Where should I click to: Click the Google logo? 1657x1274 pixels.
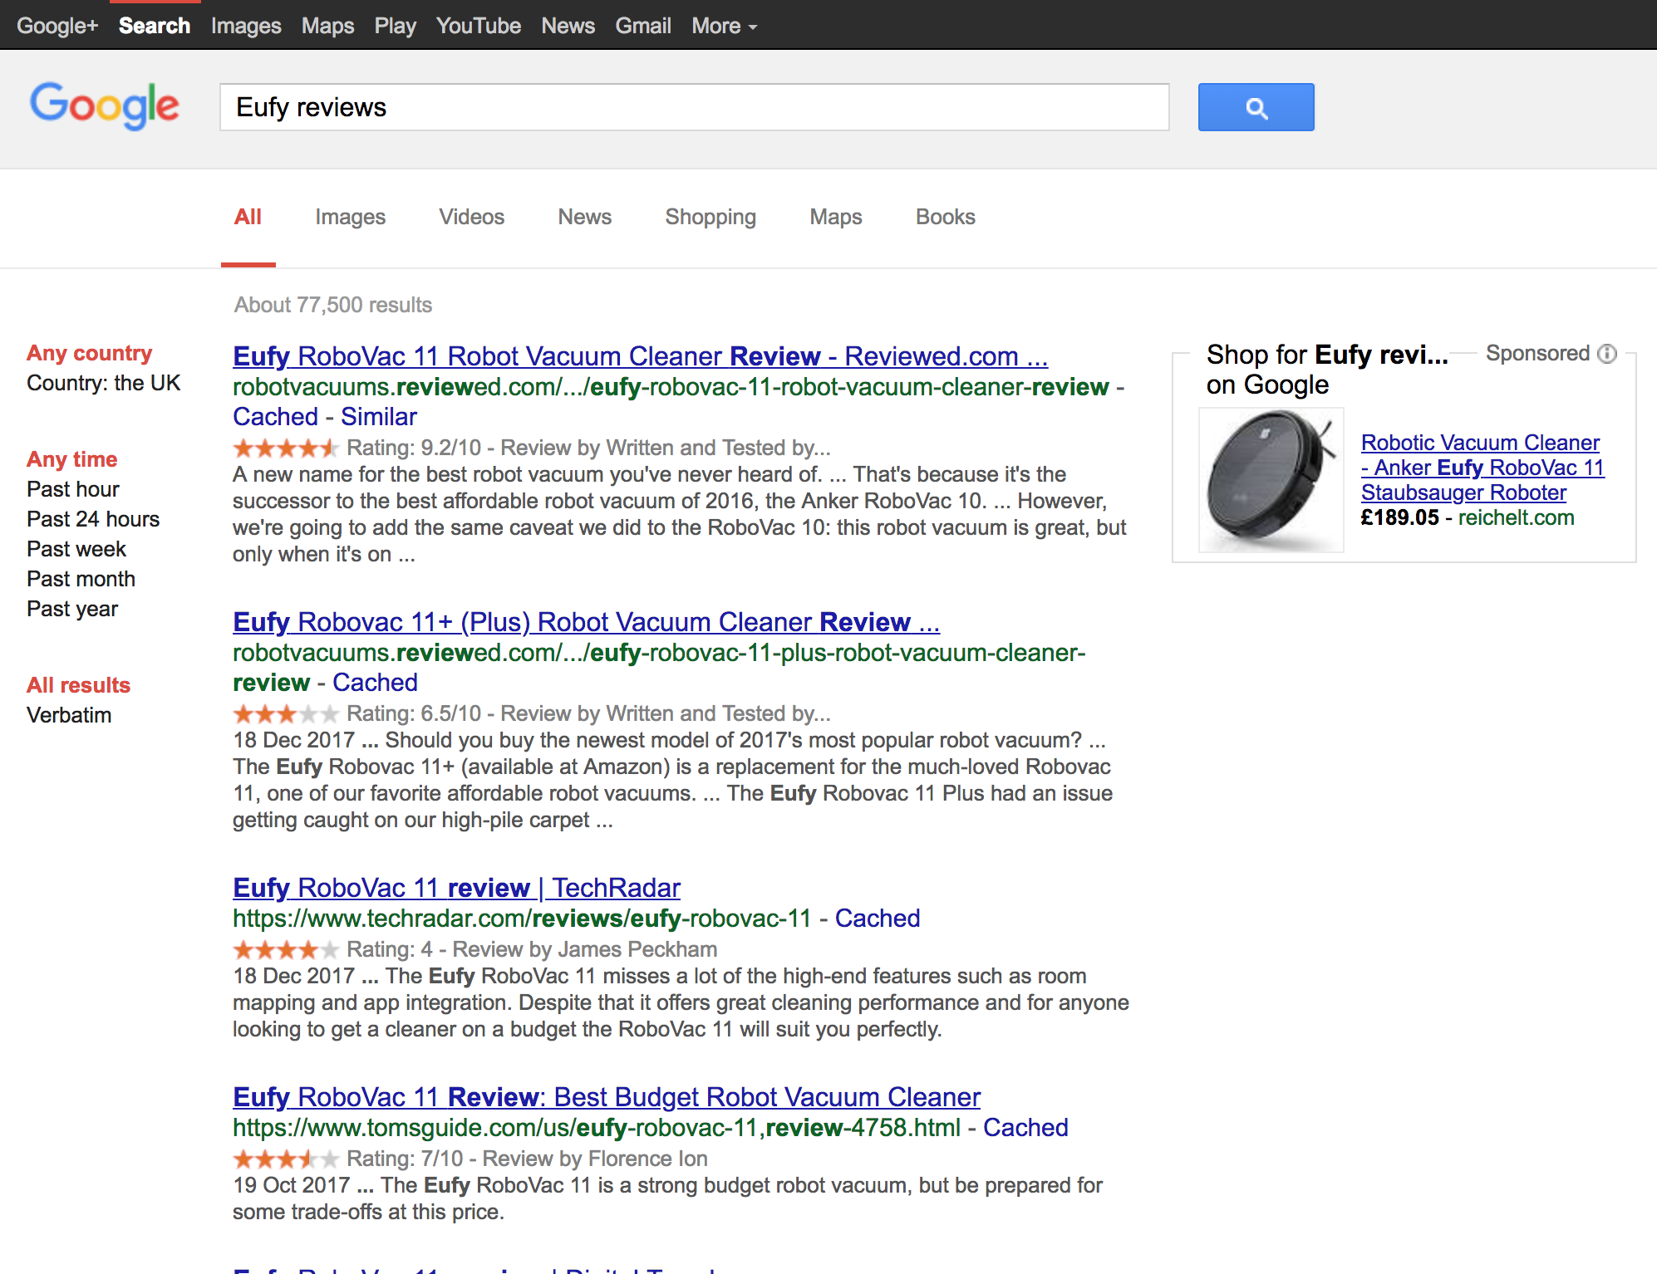tap(105, 105)
